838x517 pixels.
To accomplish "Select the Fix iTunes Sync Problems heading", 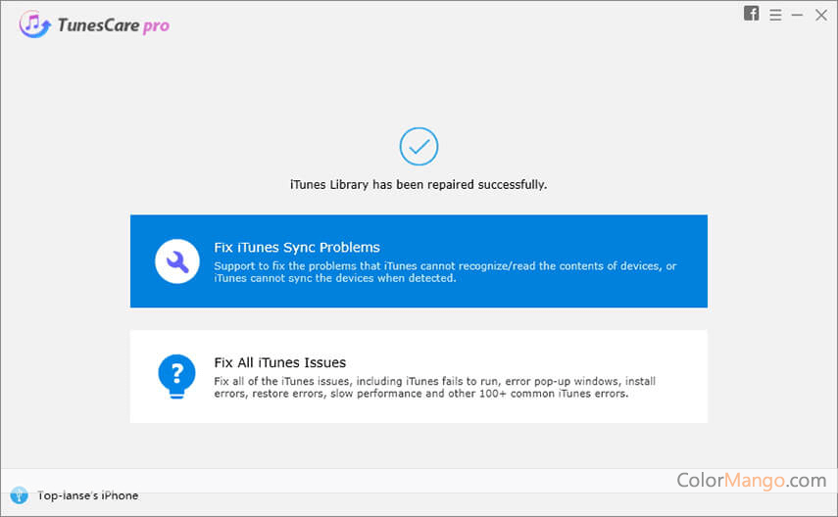I will click(x=297, y=248).
